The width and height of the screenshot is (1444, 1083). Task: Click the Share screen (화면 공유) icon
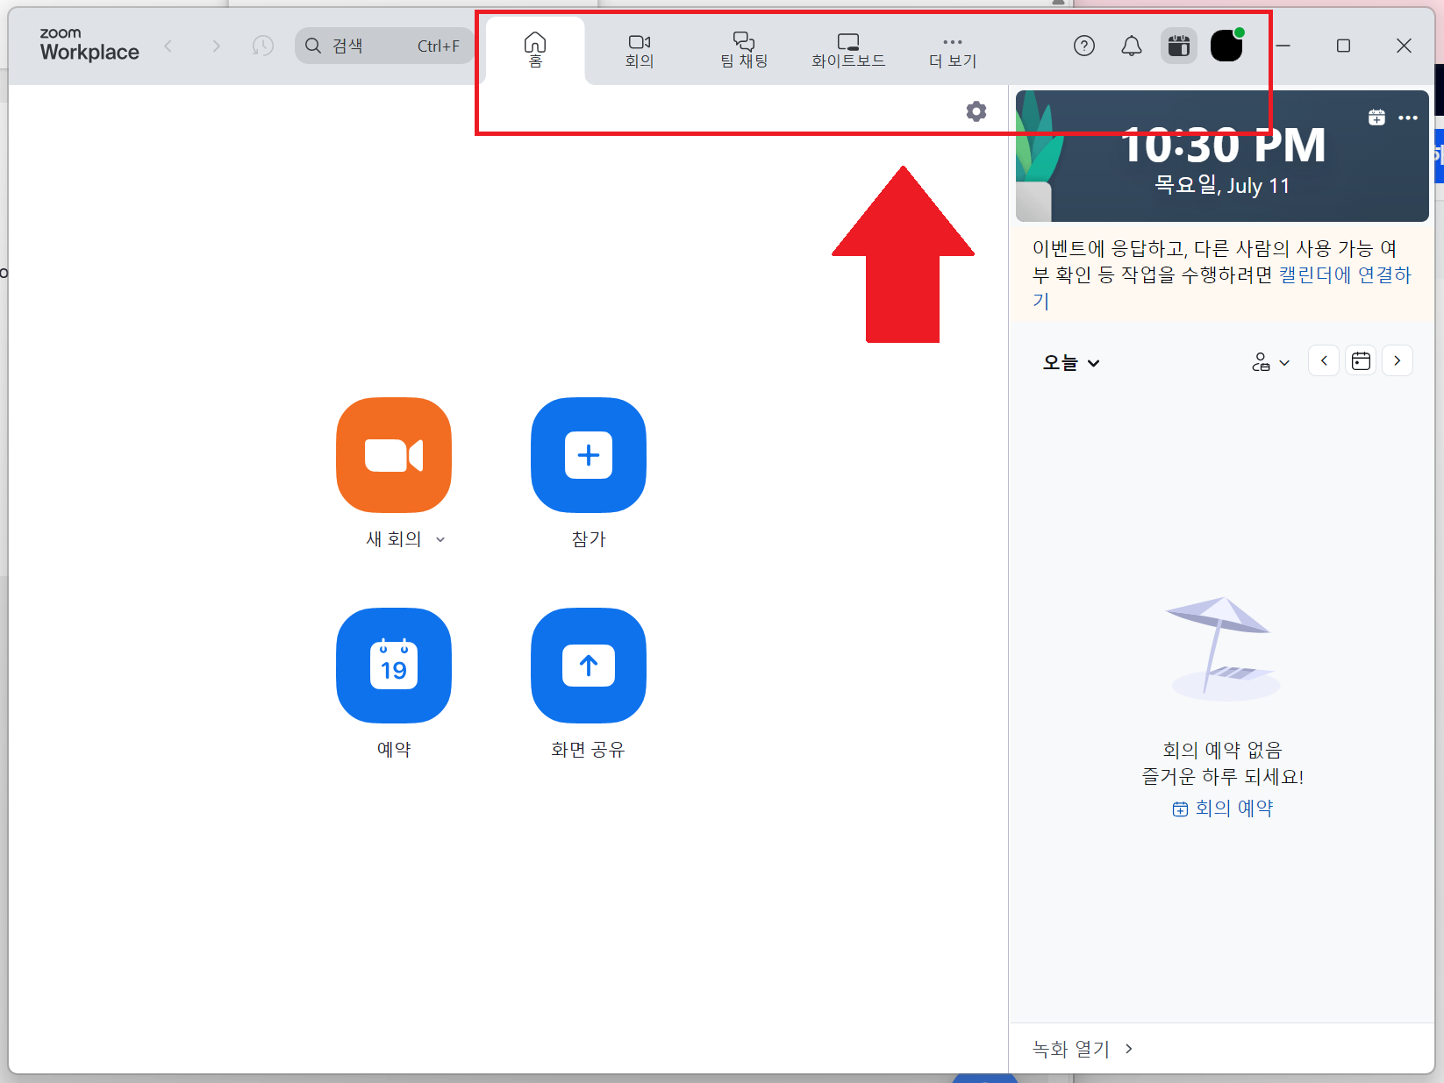(587, 666)
